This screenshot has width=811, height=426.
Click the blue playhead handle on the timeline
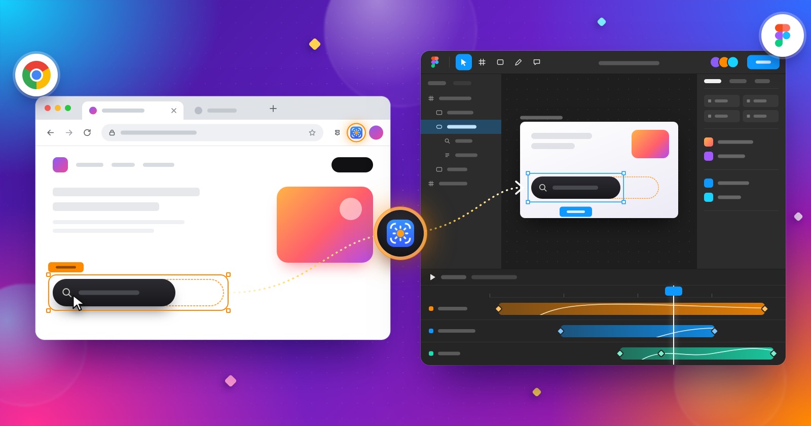tap(674, 291)
